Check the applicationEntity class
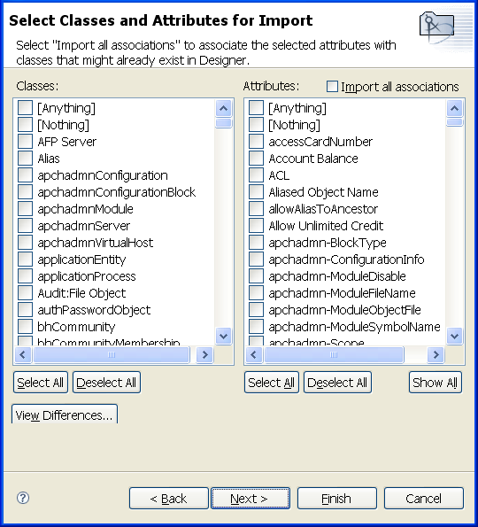Viewport: 478px width, 527px height. click(x=25, y=260)
